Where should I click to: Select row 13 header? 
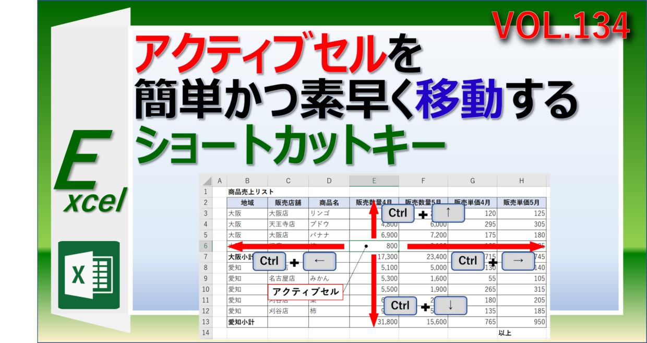click(206, 322)
